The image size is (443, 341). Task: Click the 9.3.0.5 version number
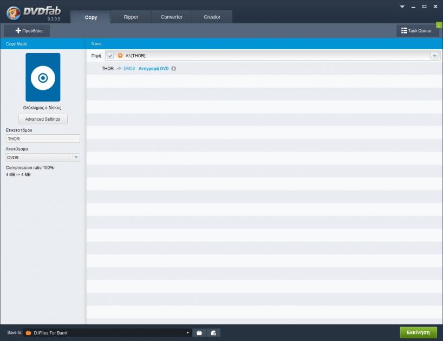54,19
